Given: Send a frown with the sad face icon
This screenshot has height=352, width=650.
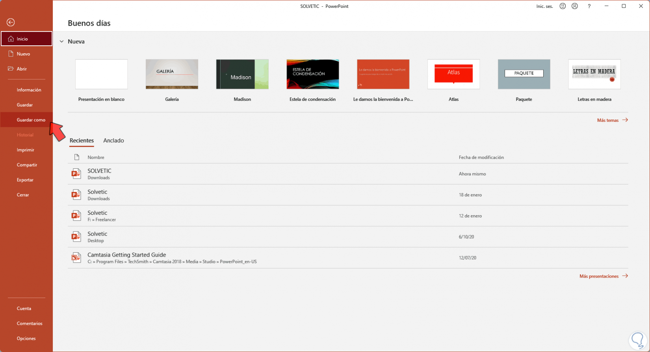Looking at the screenshot, I should pos(575,6).
